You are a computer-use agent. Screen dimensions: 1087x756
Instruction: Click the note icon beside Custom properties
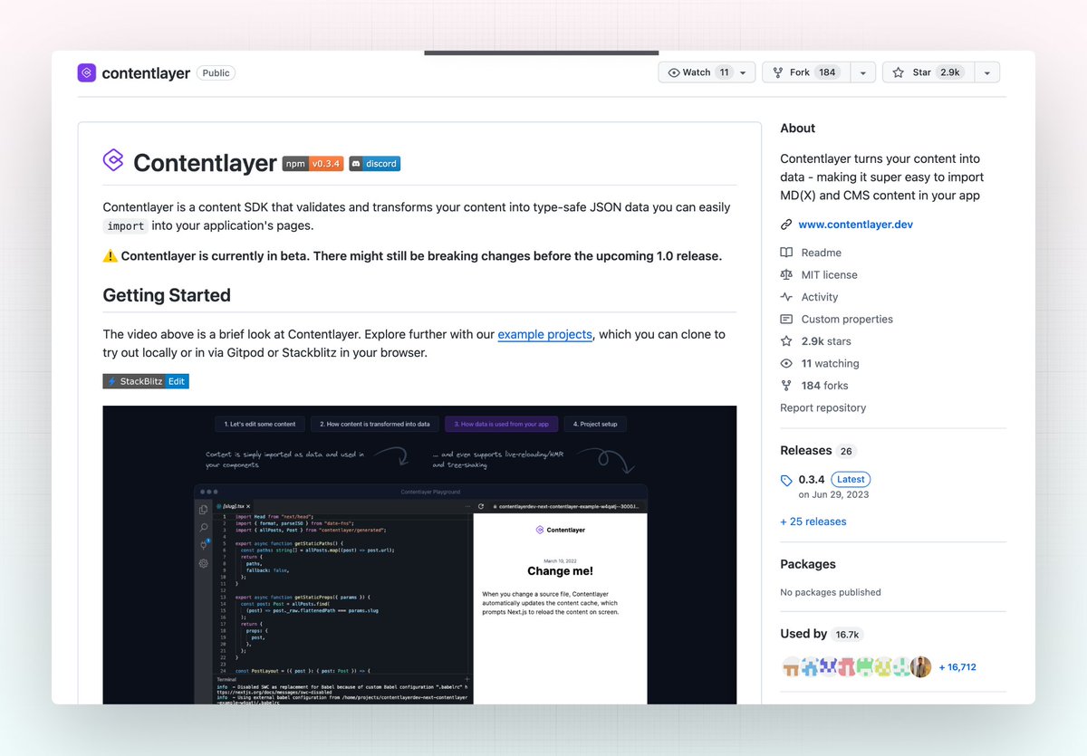(786, 319)
